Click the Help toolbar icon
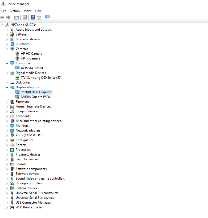The width and height of the screenshot is (208, 218). pyautogui.click(x=33, y=17)
